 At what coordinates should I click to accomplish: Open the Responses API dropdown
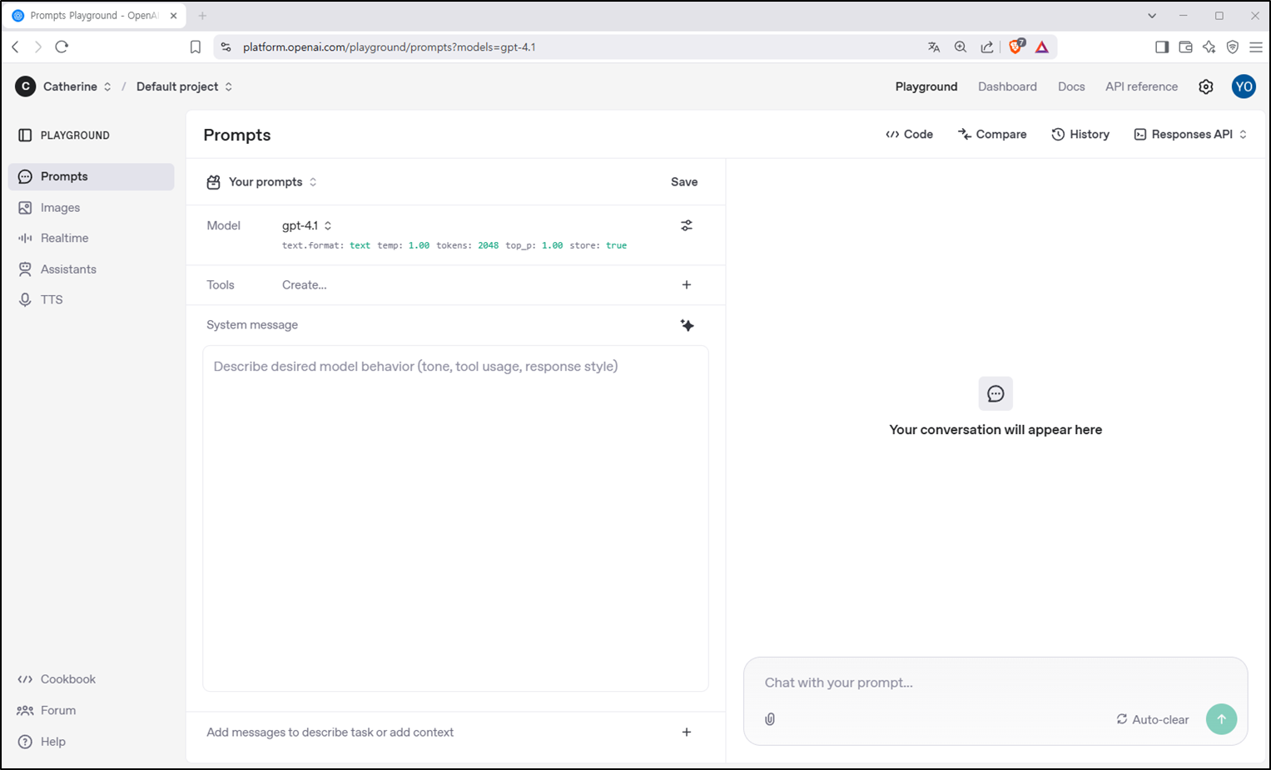coord(1190,134)
